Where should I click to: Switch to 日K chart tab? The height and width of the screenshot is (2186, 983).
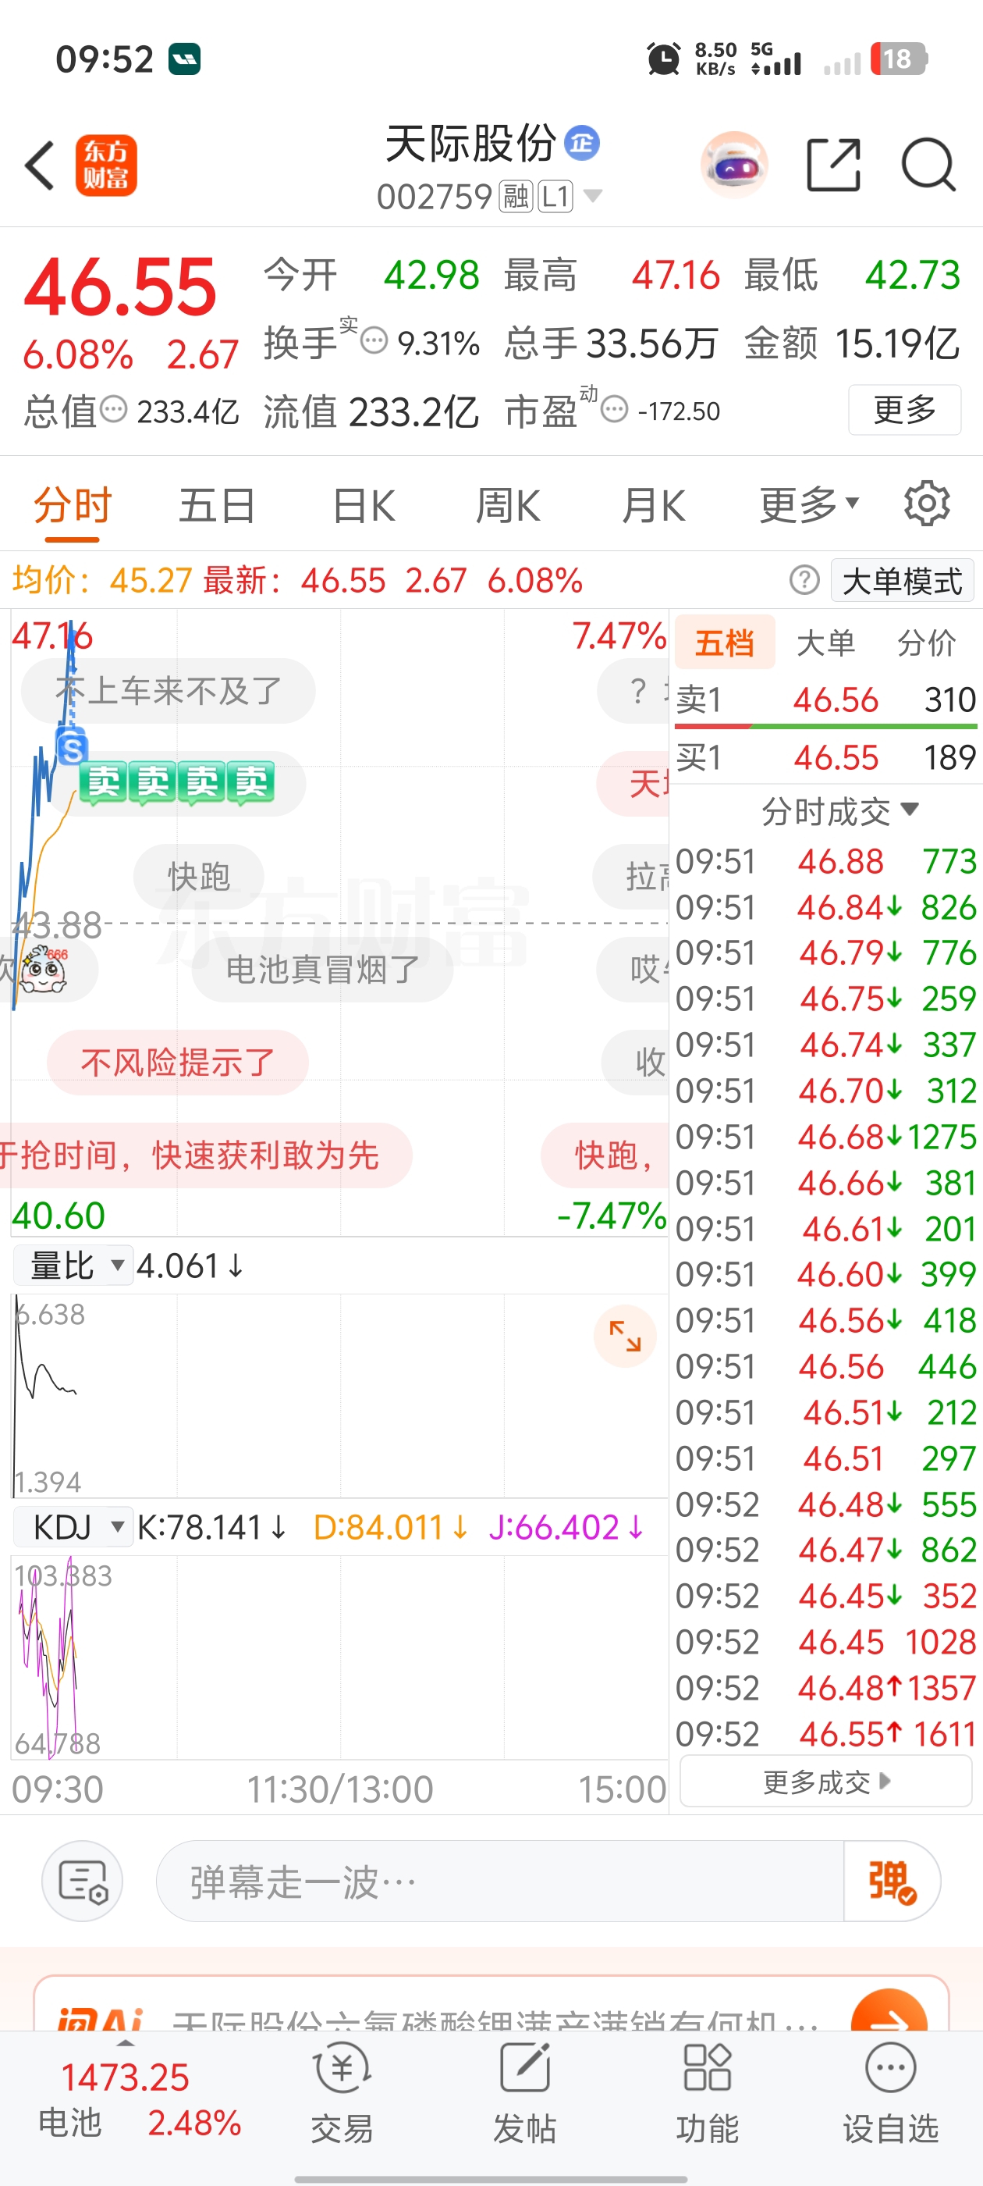363,506
